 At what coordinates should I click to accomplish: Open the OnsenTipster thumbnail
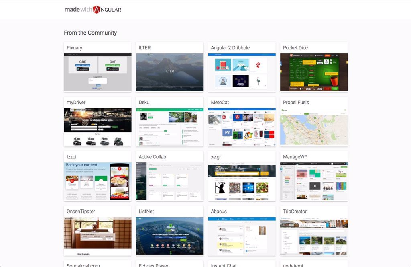[98, 236]
